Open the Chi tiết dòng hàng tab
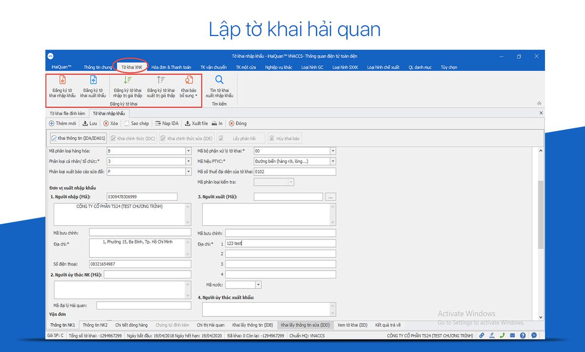Image resolution: width=585 pixels, height=352 pixels. [131, 325]
